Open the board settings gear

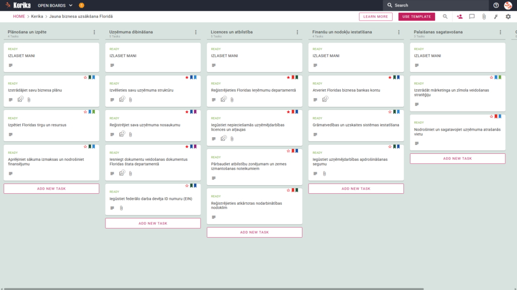pos(508,17)
